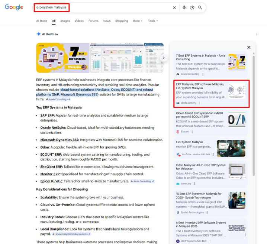This screenshot has height=244, width=267.
Task: Click the AI Overview sparkle icon
Action: click(x=39, y=34)
